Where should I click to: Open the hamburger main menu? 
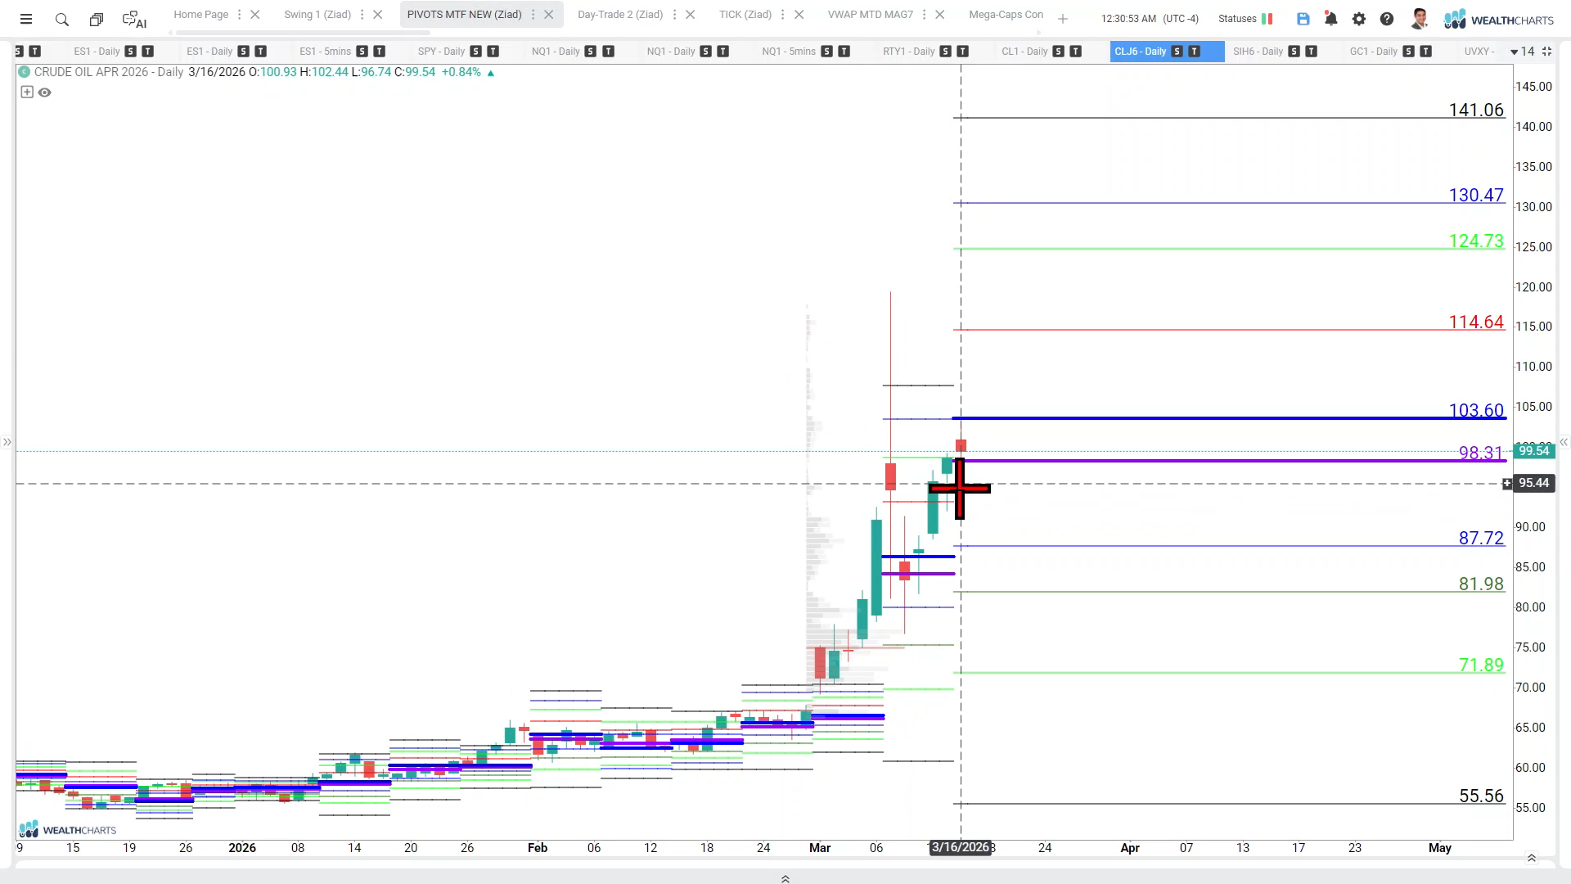[26, 19]
